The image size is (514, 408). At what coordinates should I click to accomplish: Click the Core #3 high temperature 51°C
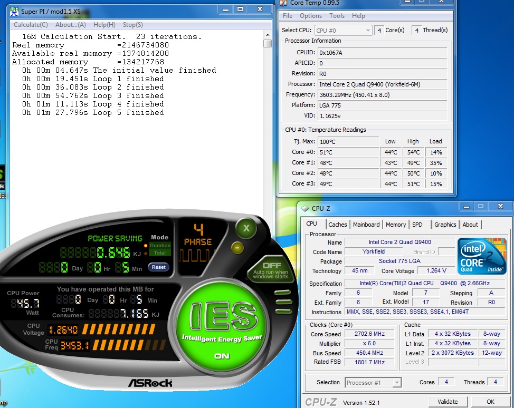coord(413,184)
